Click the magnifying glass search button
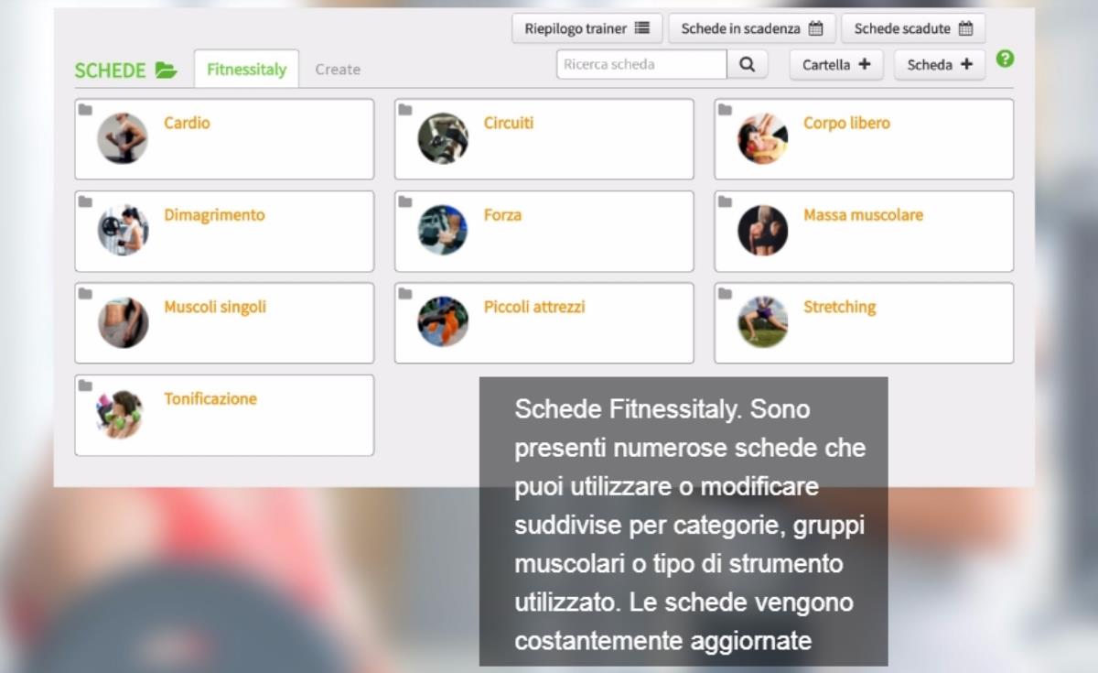 coord(747,65)
